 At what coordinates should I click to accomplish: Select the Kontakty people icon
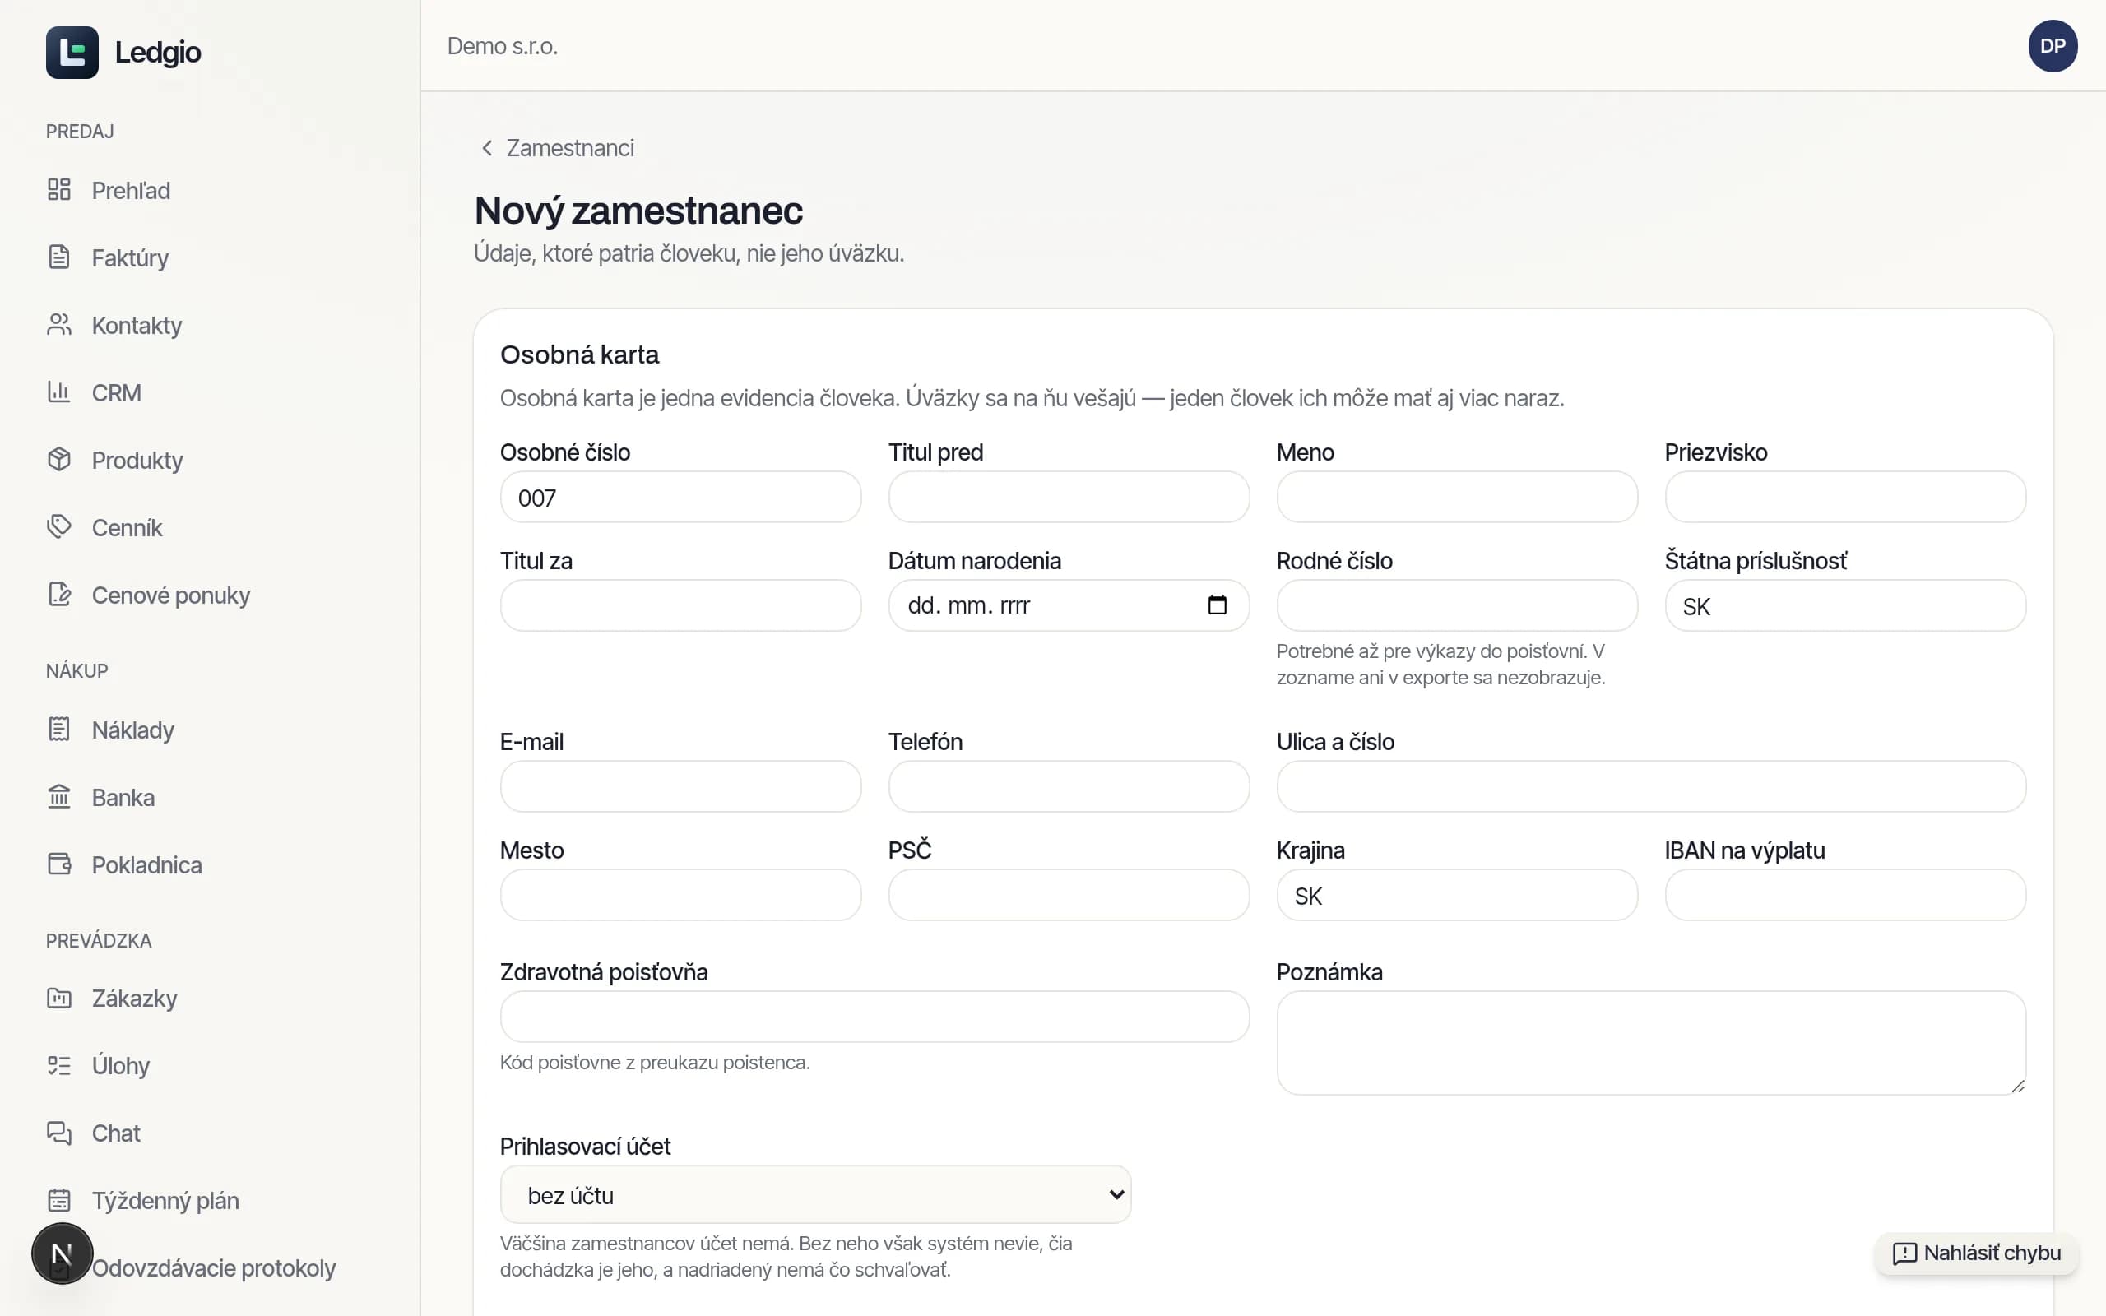pyautogui.click(x=59, y=325)
